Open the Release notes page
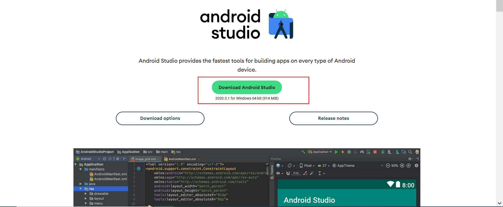Screen dimensions: 503x207 [333, 118]
